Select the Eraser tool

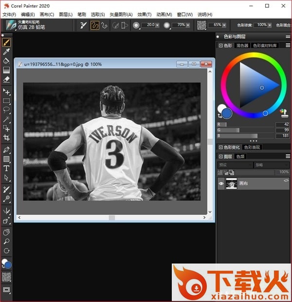pyautogui.click(x=6, y=79)
